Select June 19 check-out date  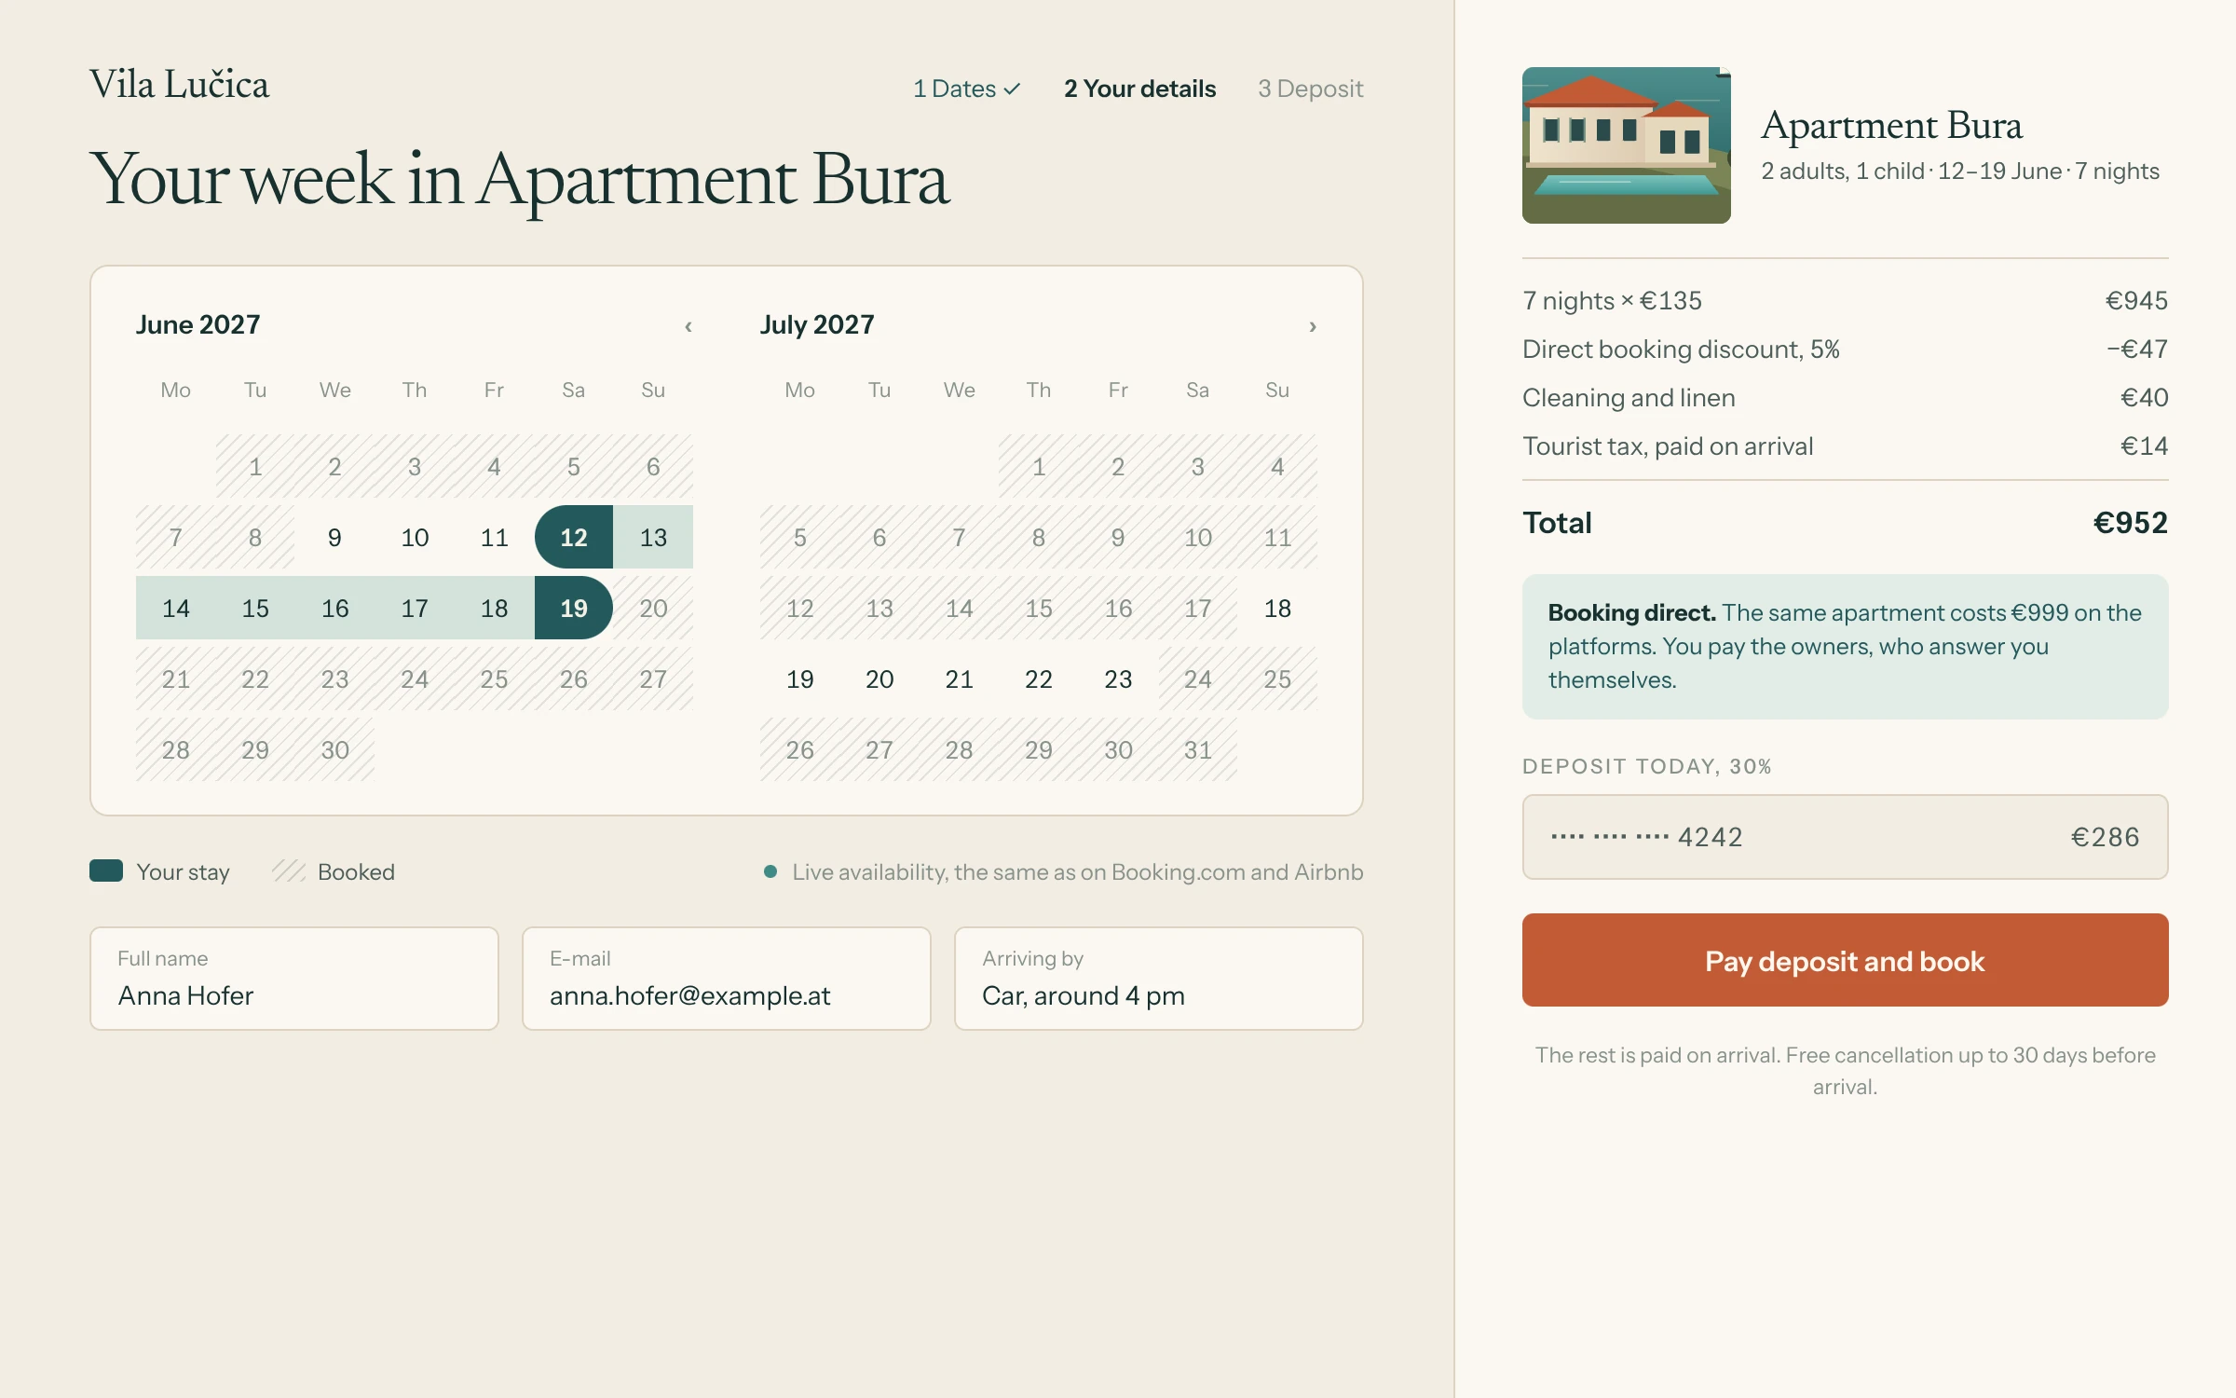(x=574, y=608)
